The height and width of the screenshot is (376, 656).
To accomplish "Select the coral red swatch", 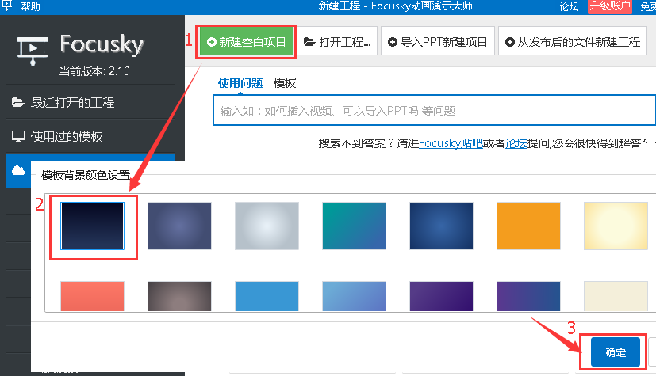I will (x=93, y=296).
